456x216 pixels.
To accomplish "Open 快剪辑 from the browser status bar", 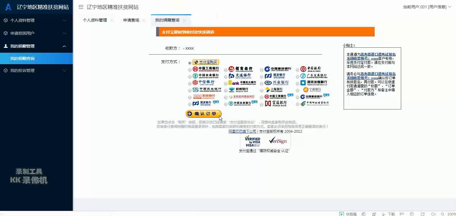I will (348, 214).
